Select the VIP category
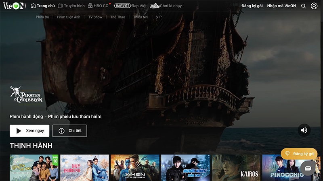The width and height of the screenshot is (323, 181). (x=159, y=17)
